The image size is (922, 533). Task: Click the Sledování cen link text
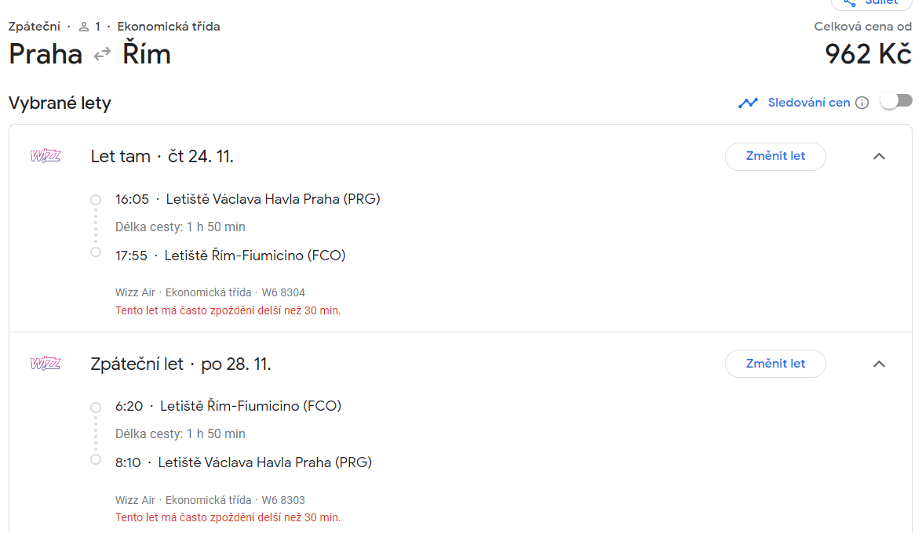808,103
